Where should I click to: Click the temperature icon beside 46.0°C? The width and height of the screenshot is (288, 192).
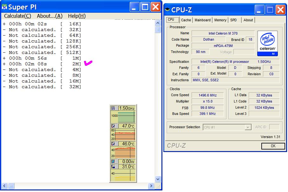click(x=113, y=144)
